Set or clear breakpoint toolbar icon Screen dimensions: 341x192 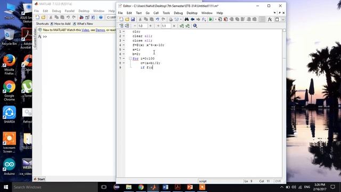(220, 19)
